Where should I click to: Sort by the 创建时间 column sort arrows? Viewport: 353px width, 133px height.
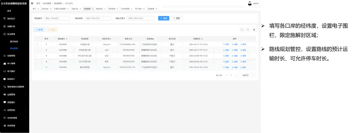[x=202, y=39]
